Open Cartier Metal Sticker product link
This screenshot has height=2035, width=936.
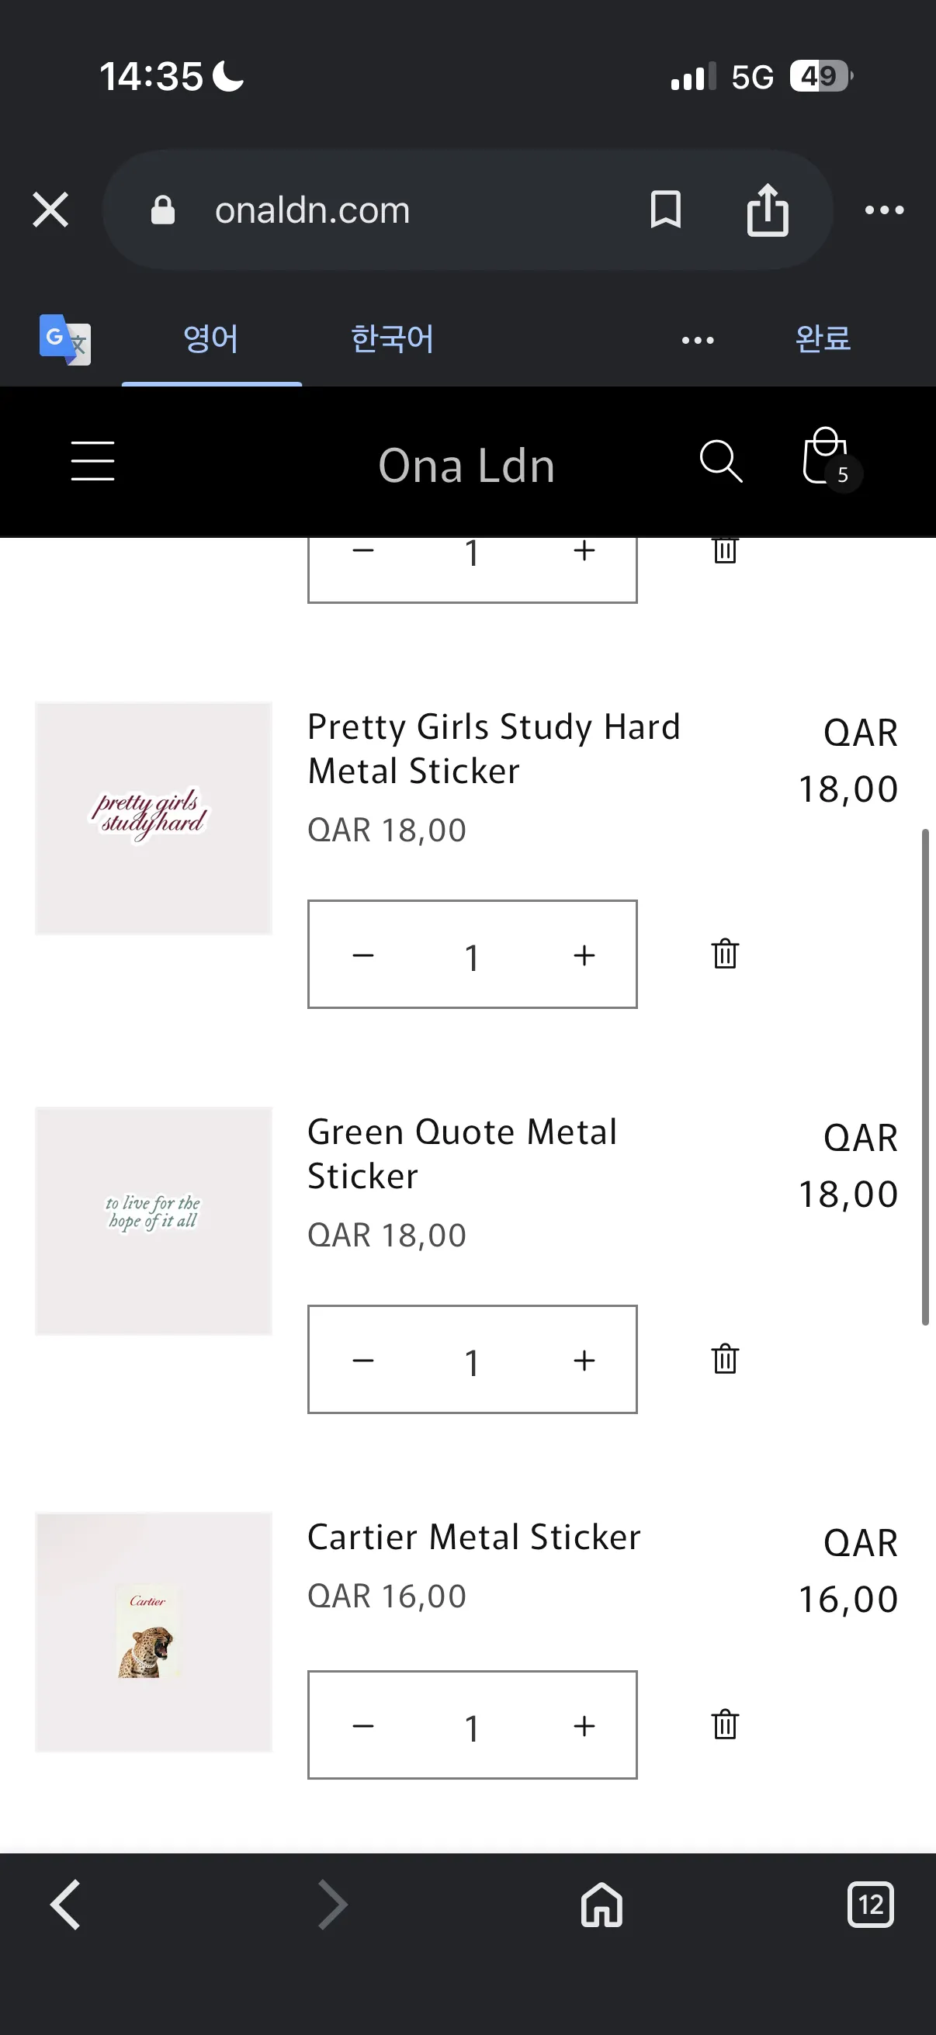click(x=473, y=1537)
